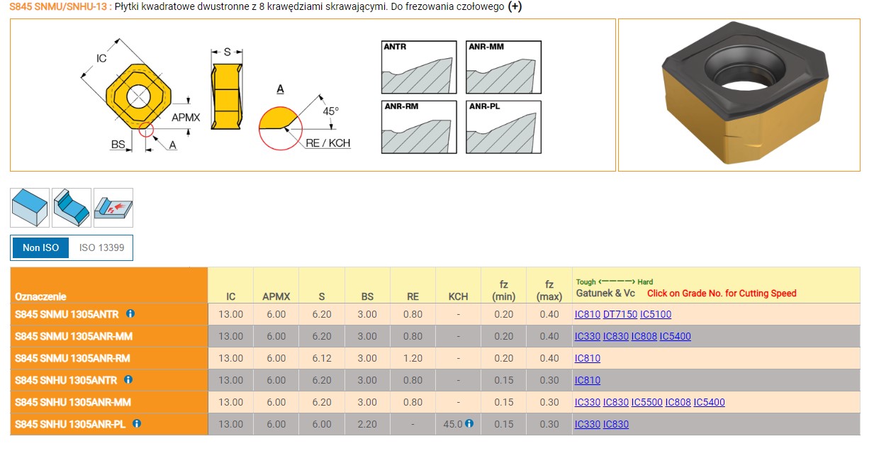The height and width of the screenshot is (451, 874).
Task: Open IC5500 grade link
Action: point(647,402)
